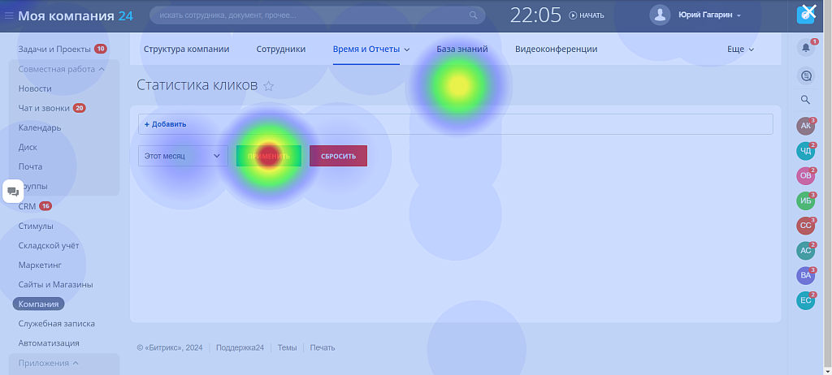Expand the Еще menu
The width and height of the screenshot is (832, 375).
[740, 50]
